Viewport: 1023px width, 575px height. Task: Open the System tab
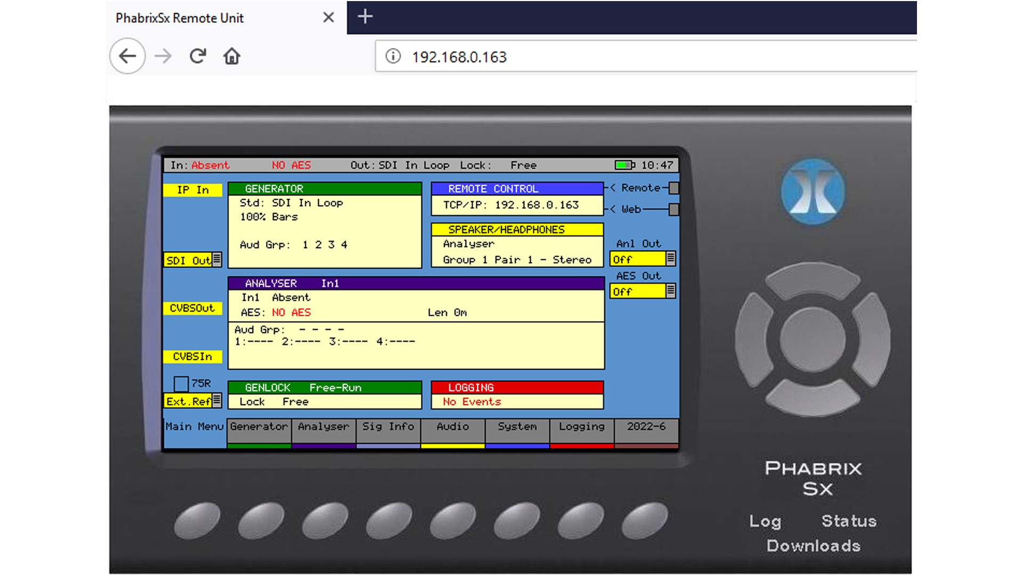pos(516,426)
